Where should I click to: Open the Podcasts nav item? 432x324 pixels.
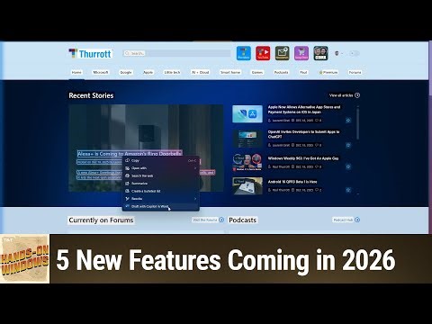pyautogui.click(x=281, y=72)
